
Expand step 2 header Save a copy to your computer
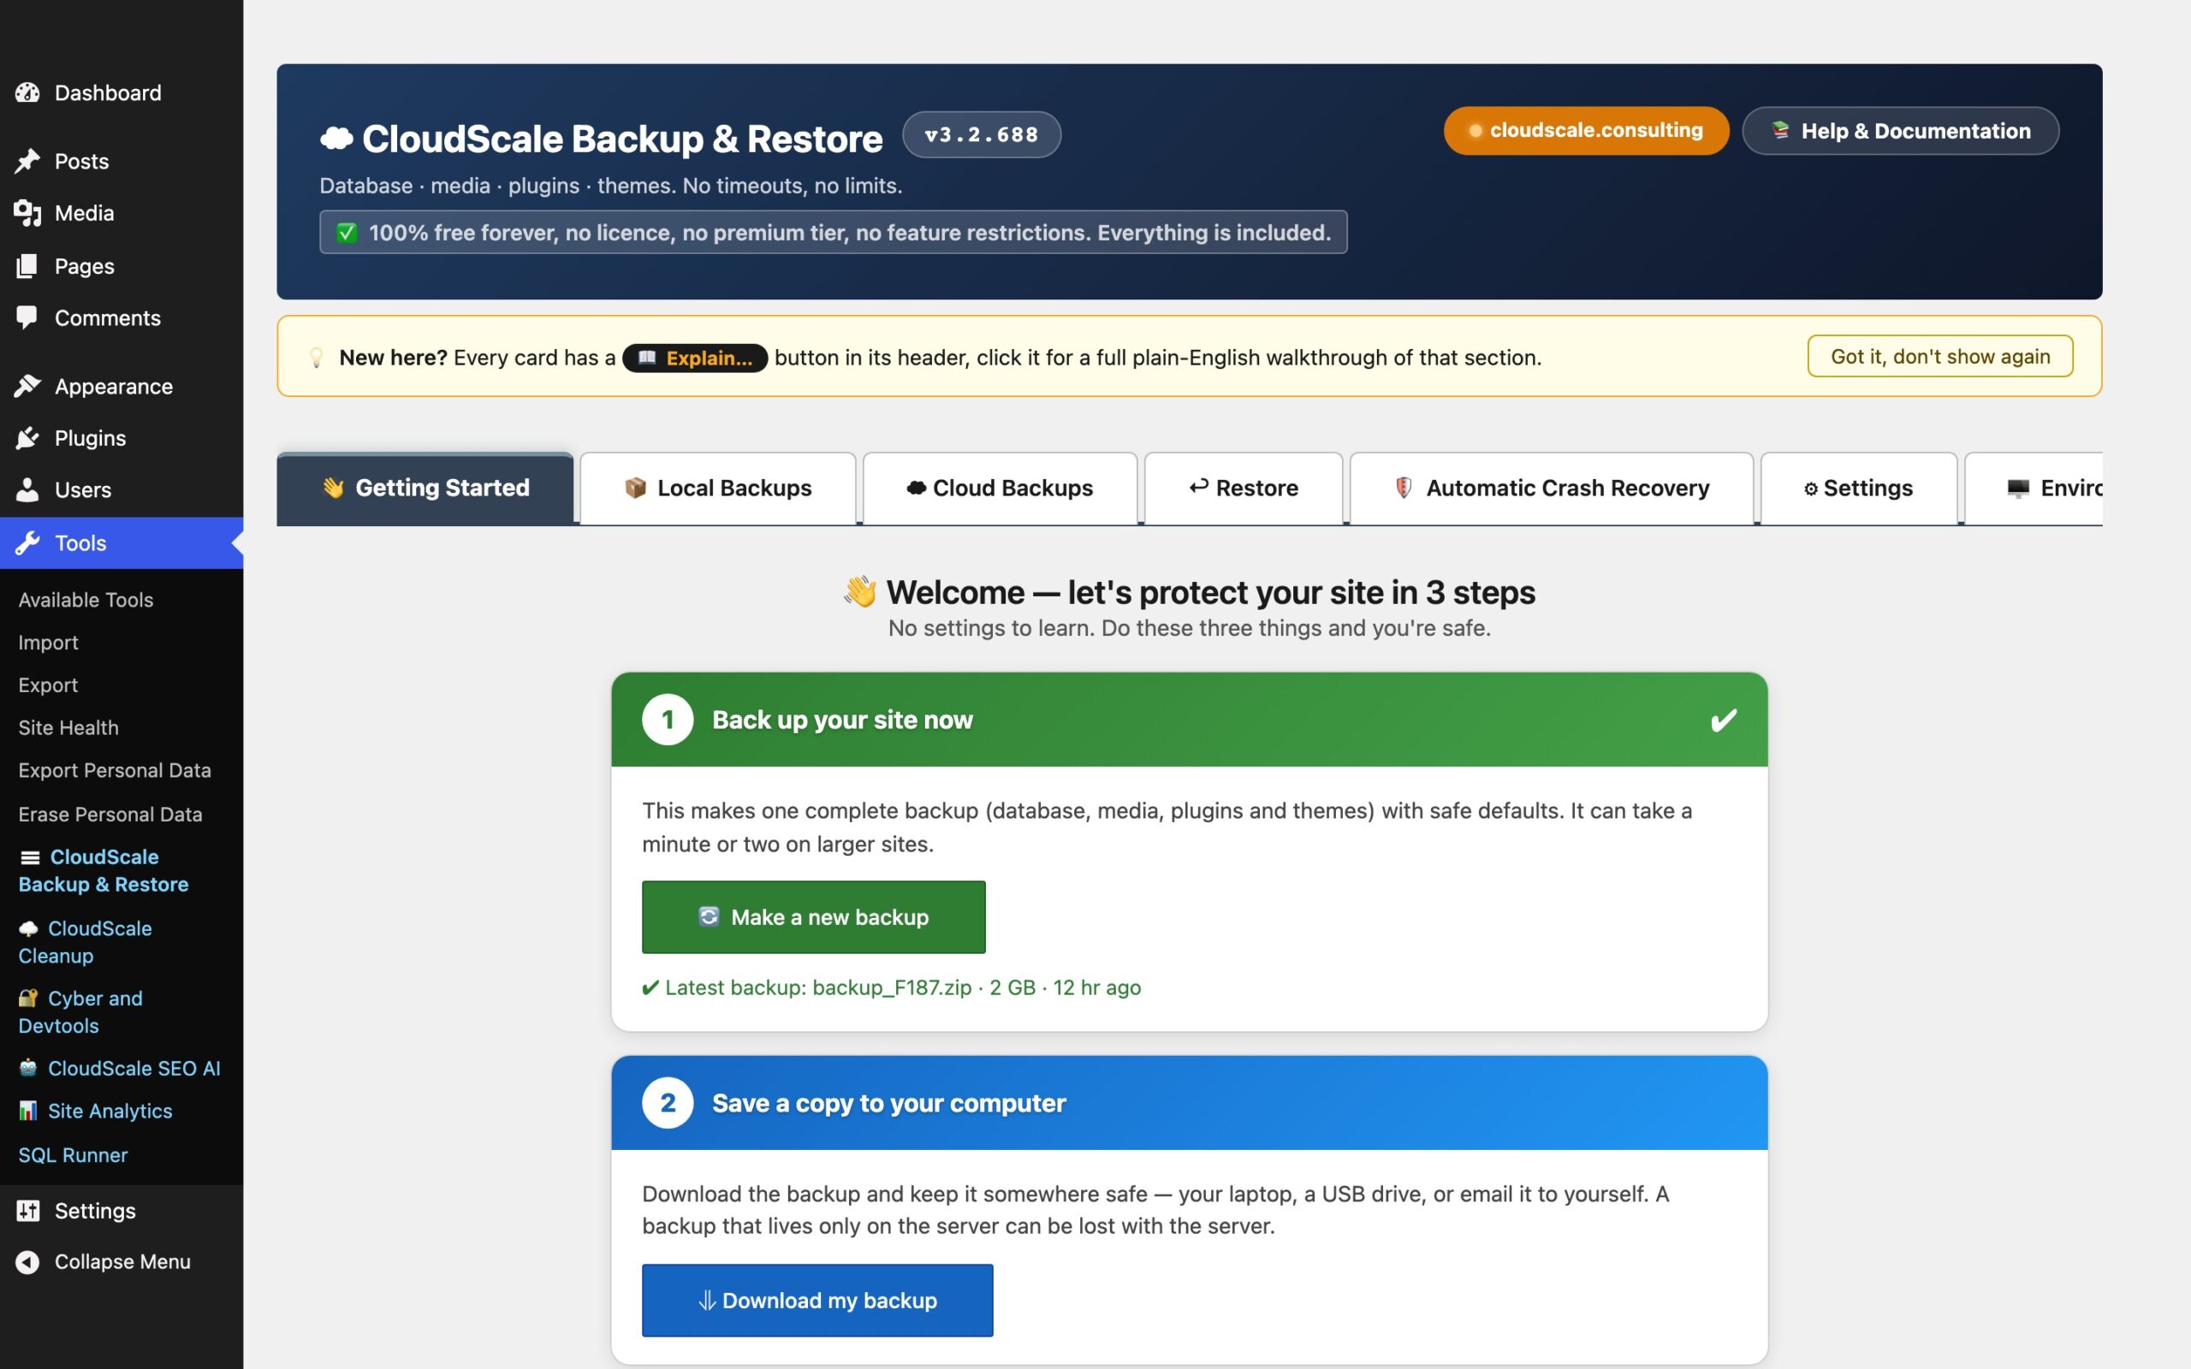point(1189,1103)
